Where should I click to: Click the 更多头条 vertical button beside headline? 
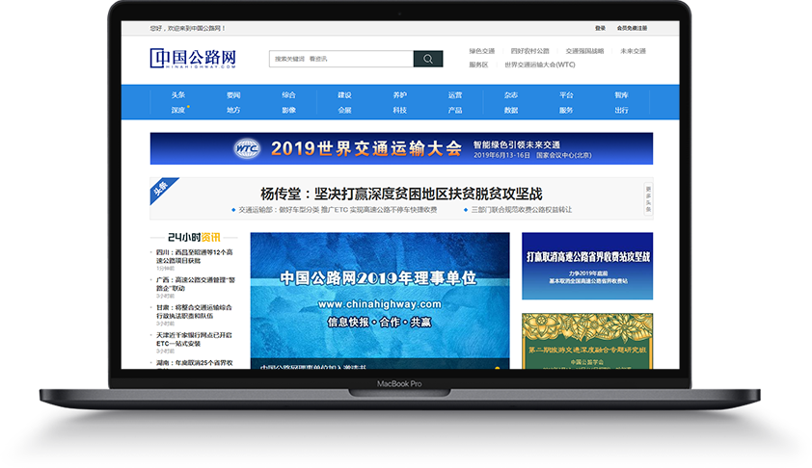tap(648, 197)
